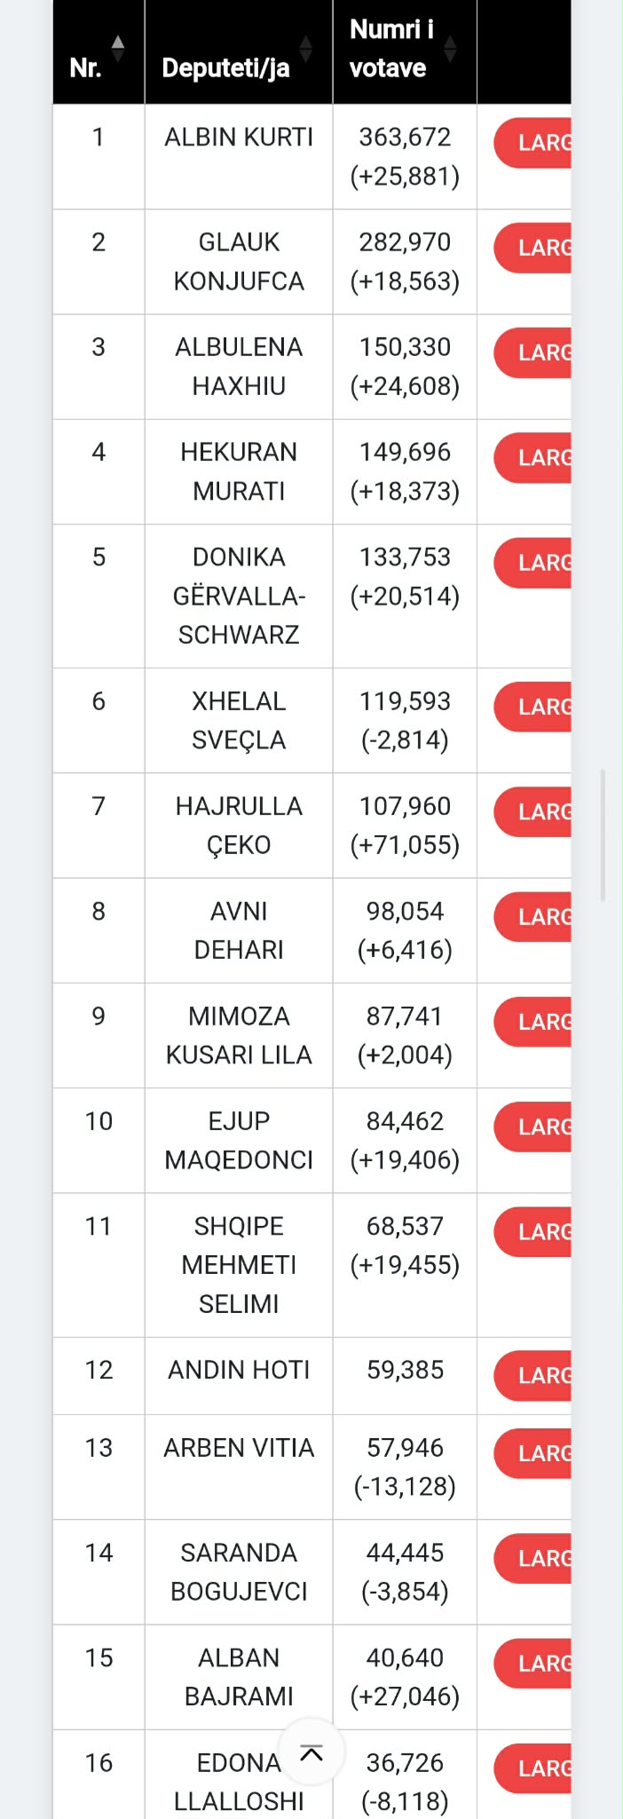Sort by Deputeti/ja column arrows
This screenshot has width=623, height=1819.
tap(305, 50)
